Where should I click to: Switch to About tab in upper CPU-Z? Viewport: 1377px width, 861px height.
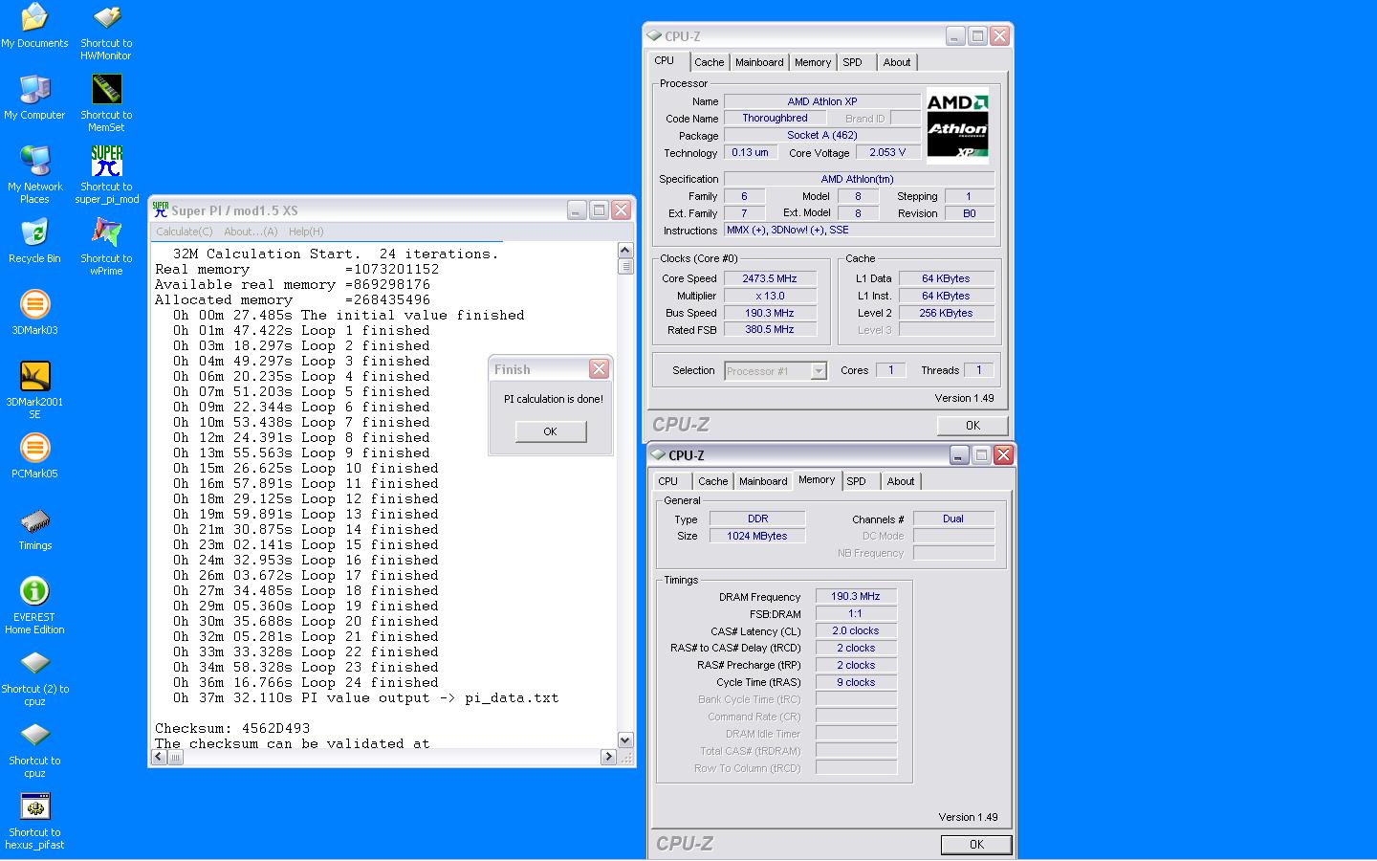pos(897,62)
